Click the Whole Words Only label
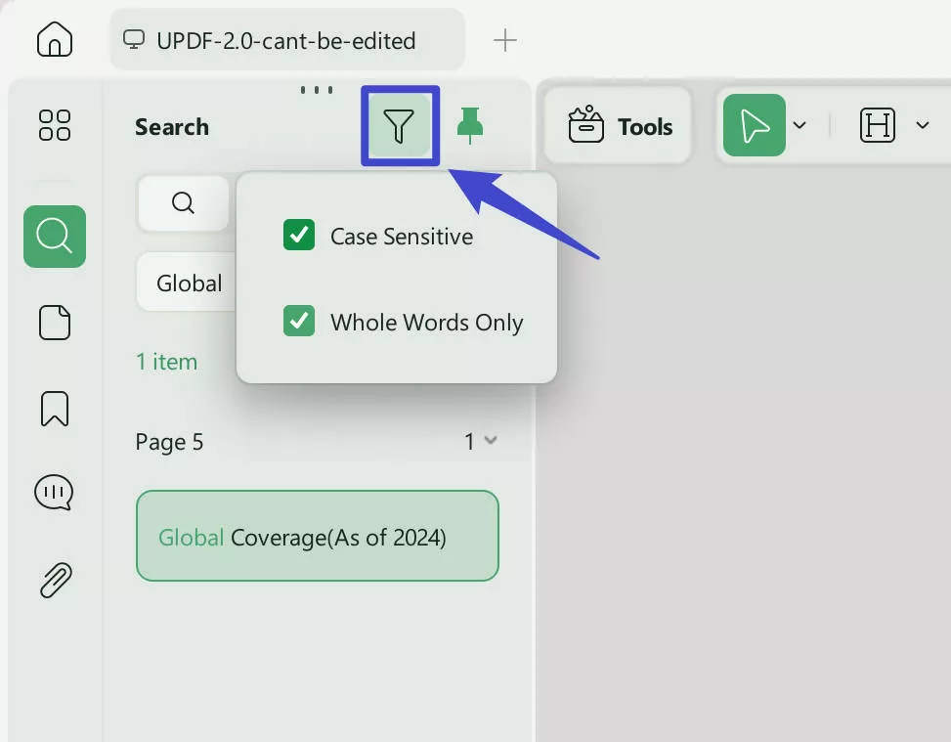The height and width of the screenshot is (742, 951). click(x=426, y=323)
